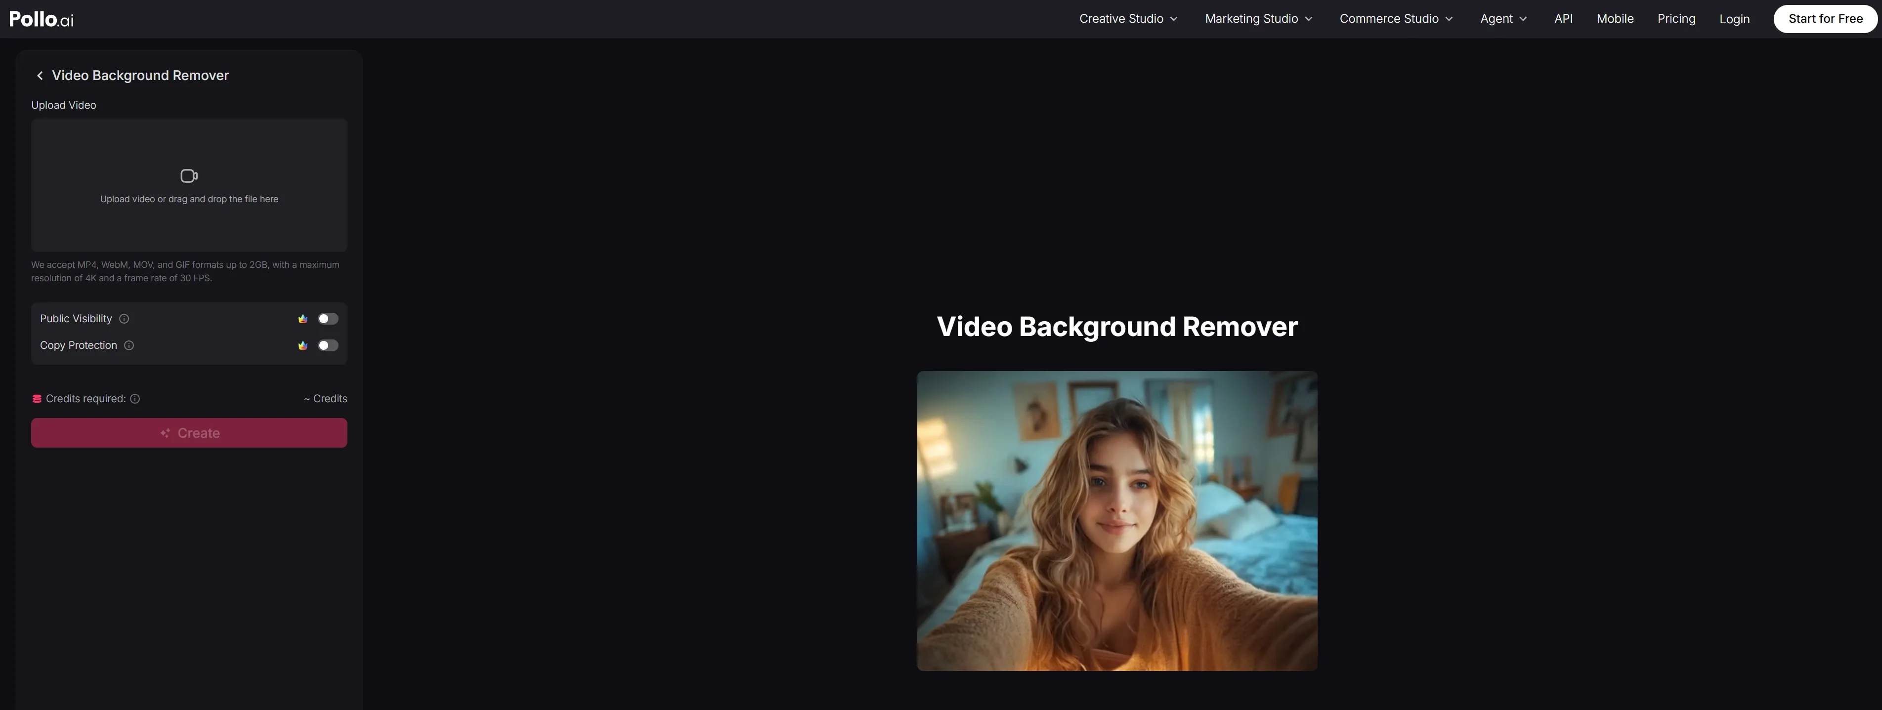
Task: Click the Public Visibility label
Action: (x=76, y=319)
